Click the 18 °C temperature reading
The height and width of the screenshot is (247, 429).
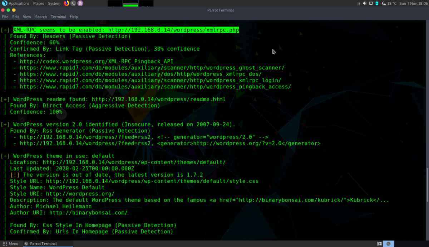(392, 3)
